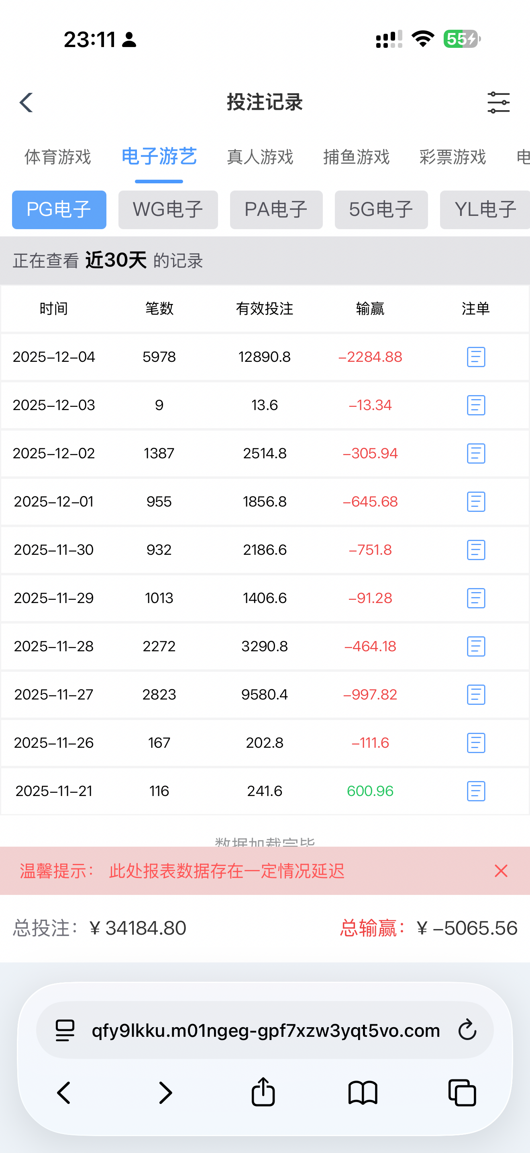530x1153 pixels.
Task: Open the filter settings icon at top right
Action: 498,103
